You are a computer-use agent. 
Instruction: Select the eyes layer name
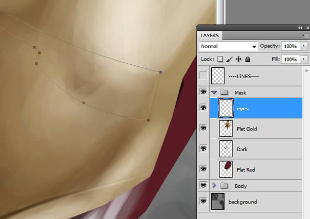point(243,109)
